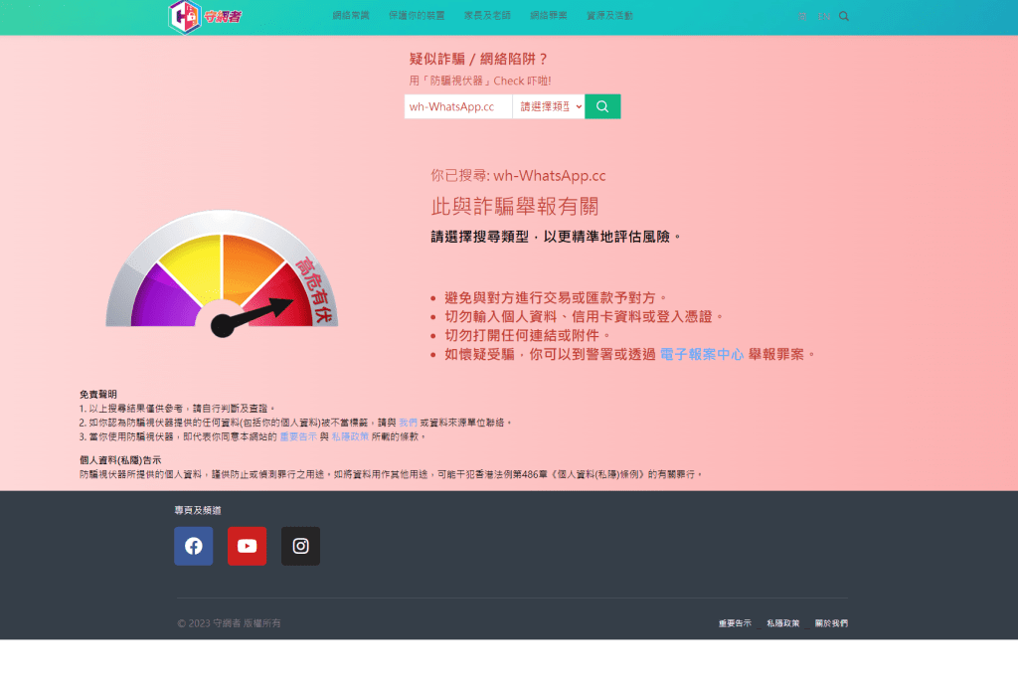Click the footer 關於我們 link
The image size is (1018, 685).
tap(831, 623)
